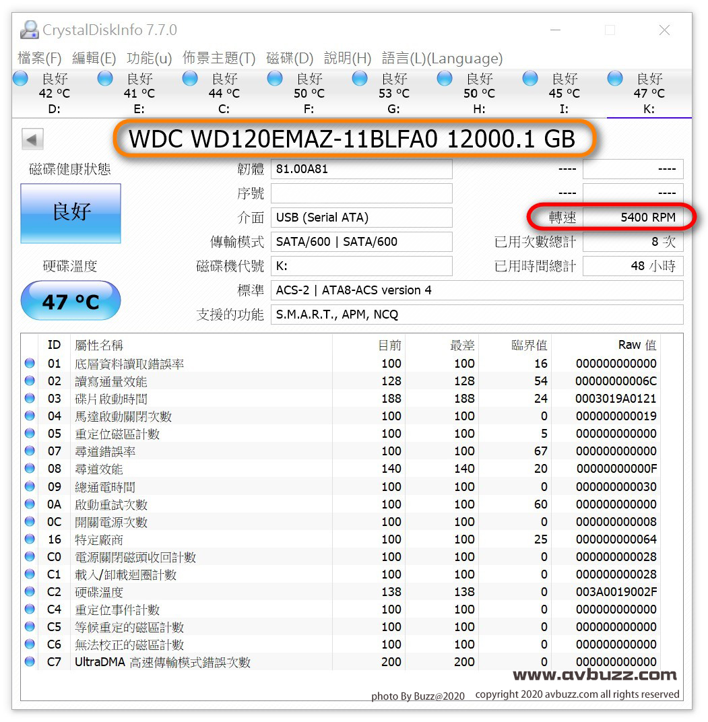
Task: Open the 磁碟(D) menu
Action: tap(290, 58)
